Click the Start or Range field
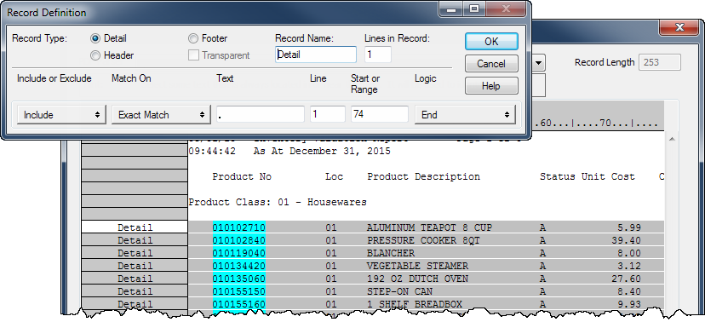Image resolution: width=705 pixels, height=322 pixels. [x=380, y=114]
